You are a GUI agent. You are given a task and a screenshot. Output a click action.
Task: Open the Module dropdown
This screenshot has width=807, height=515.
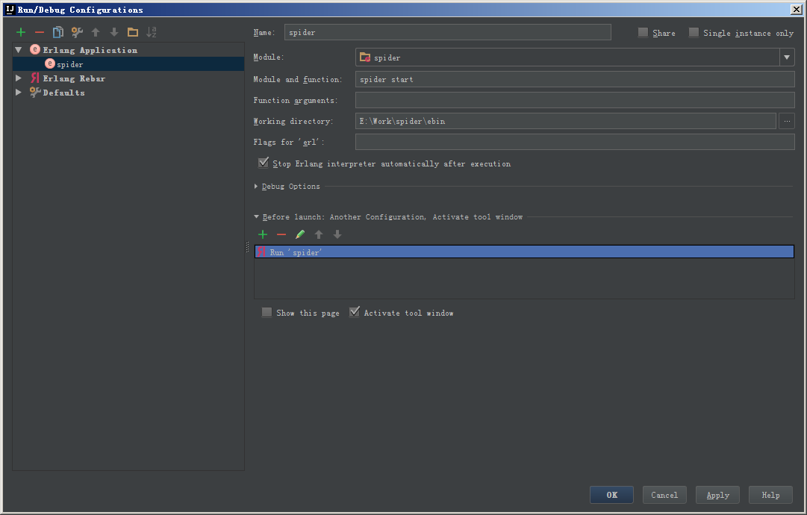(786, 57)
